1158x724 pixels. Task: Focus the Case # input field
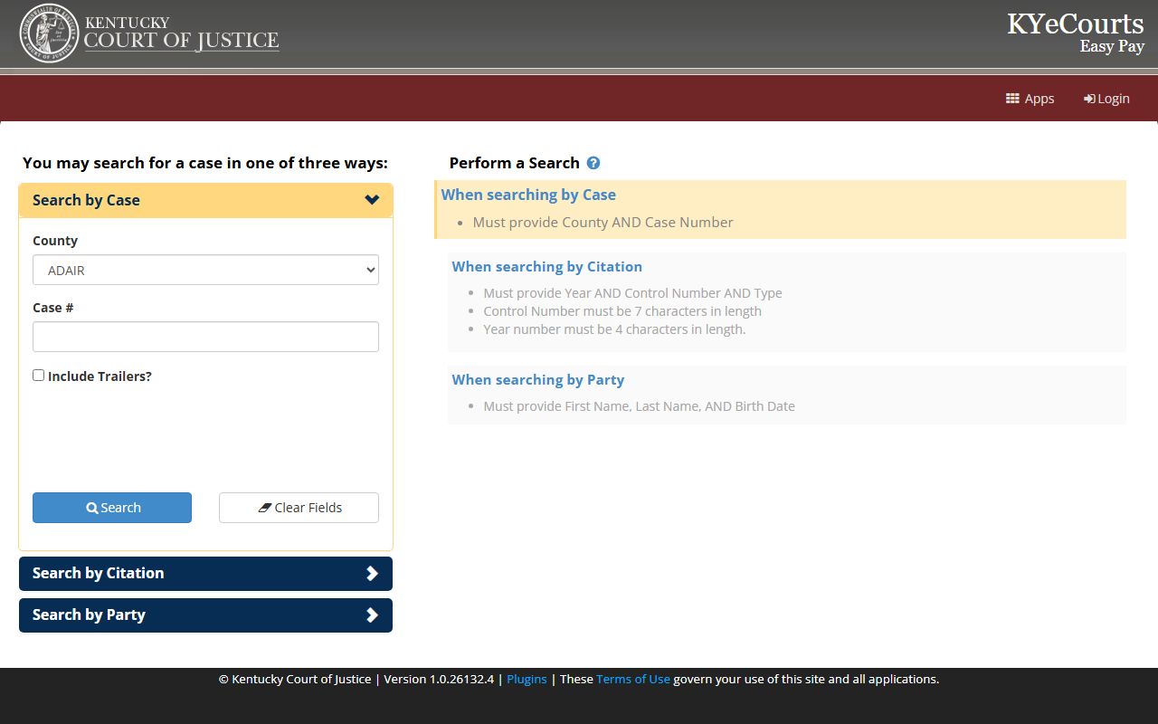205,337
